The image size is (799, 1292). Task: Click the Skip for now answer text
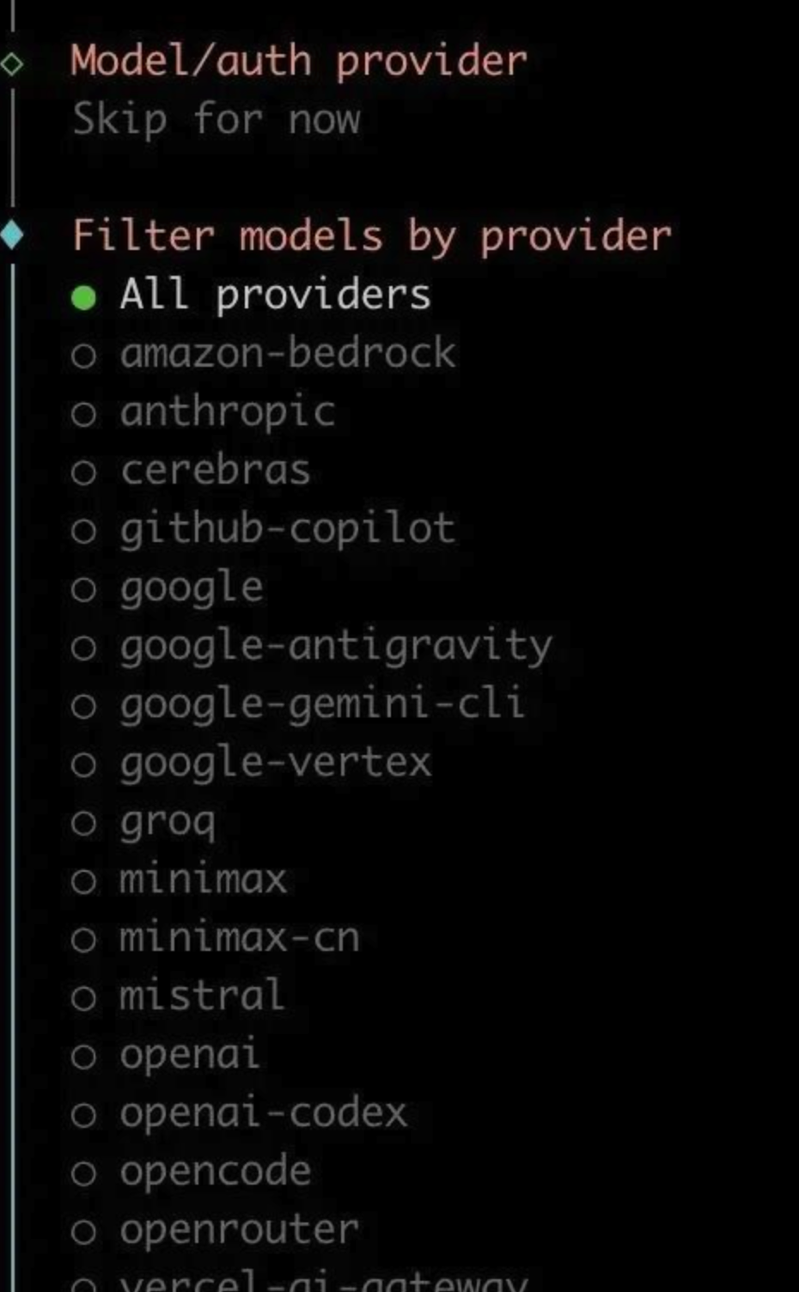[216, 119]
